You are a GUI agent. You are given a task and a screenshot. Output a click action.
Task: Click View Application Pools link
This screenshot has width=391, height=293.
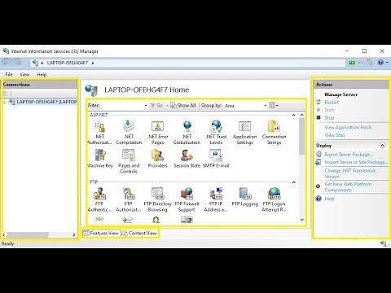coord(348,127)
